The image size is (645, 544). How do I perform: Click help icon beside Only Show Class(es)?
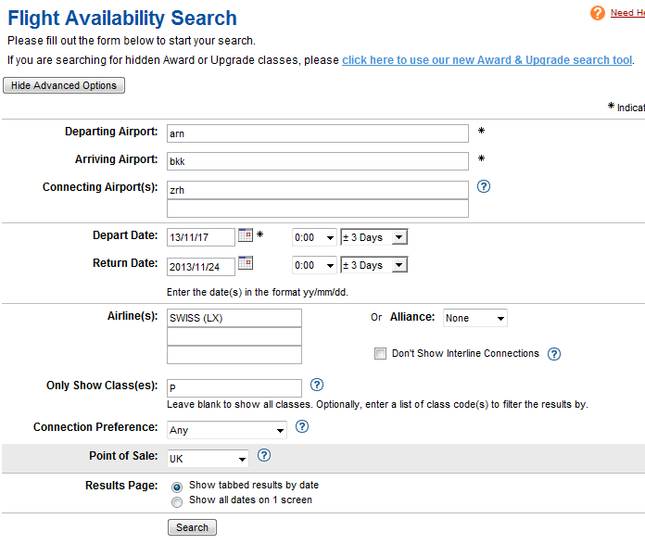pyautogui.click(x=317, y=385)
